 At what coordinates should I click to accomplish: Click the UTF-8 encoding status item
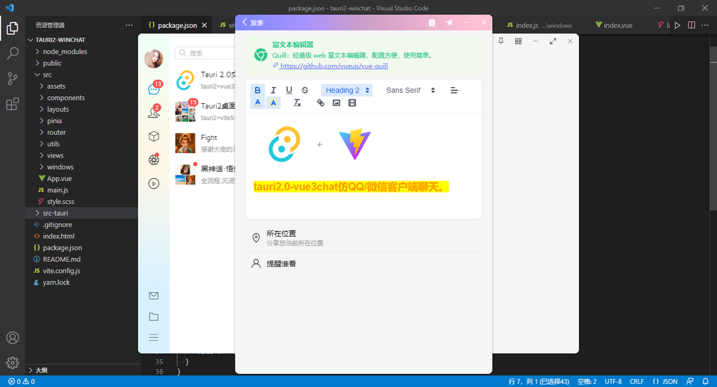[613, 381]
